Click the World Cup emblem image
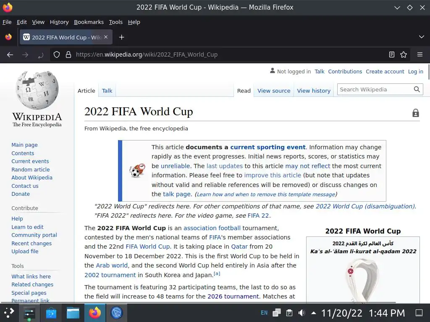The height and width of the screenshot is (322, 430). 363,280
